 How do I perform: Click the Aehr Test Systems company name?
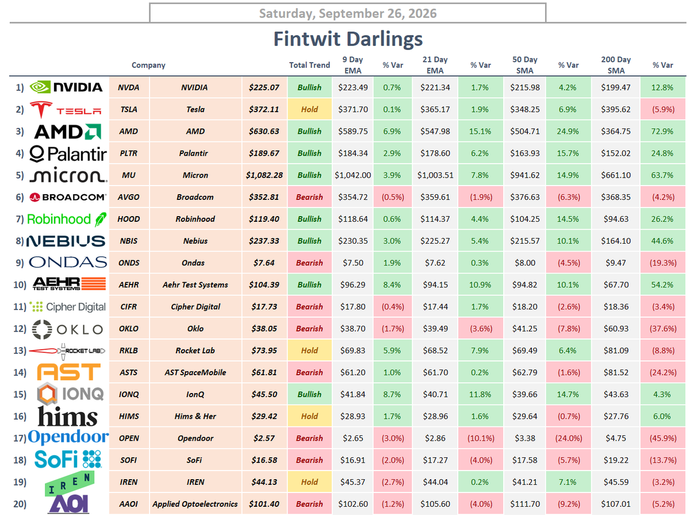tap(196, 284)
